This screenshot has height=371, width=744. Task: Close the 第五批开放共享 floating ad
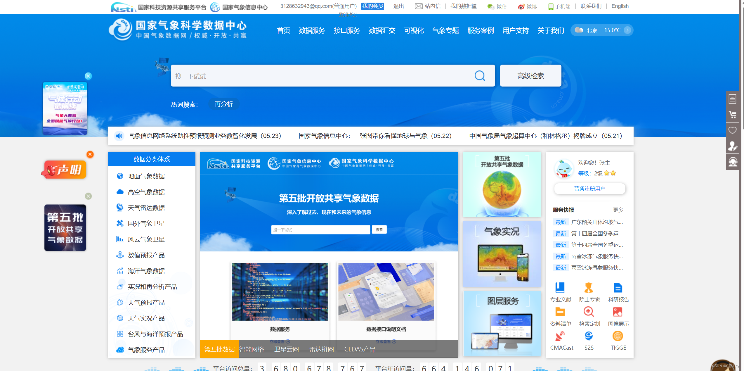(88, 196)
